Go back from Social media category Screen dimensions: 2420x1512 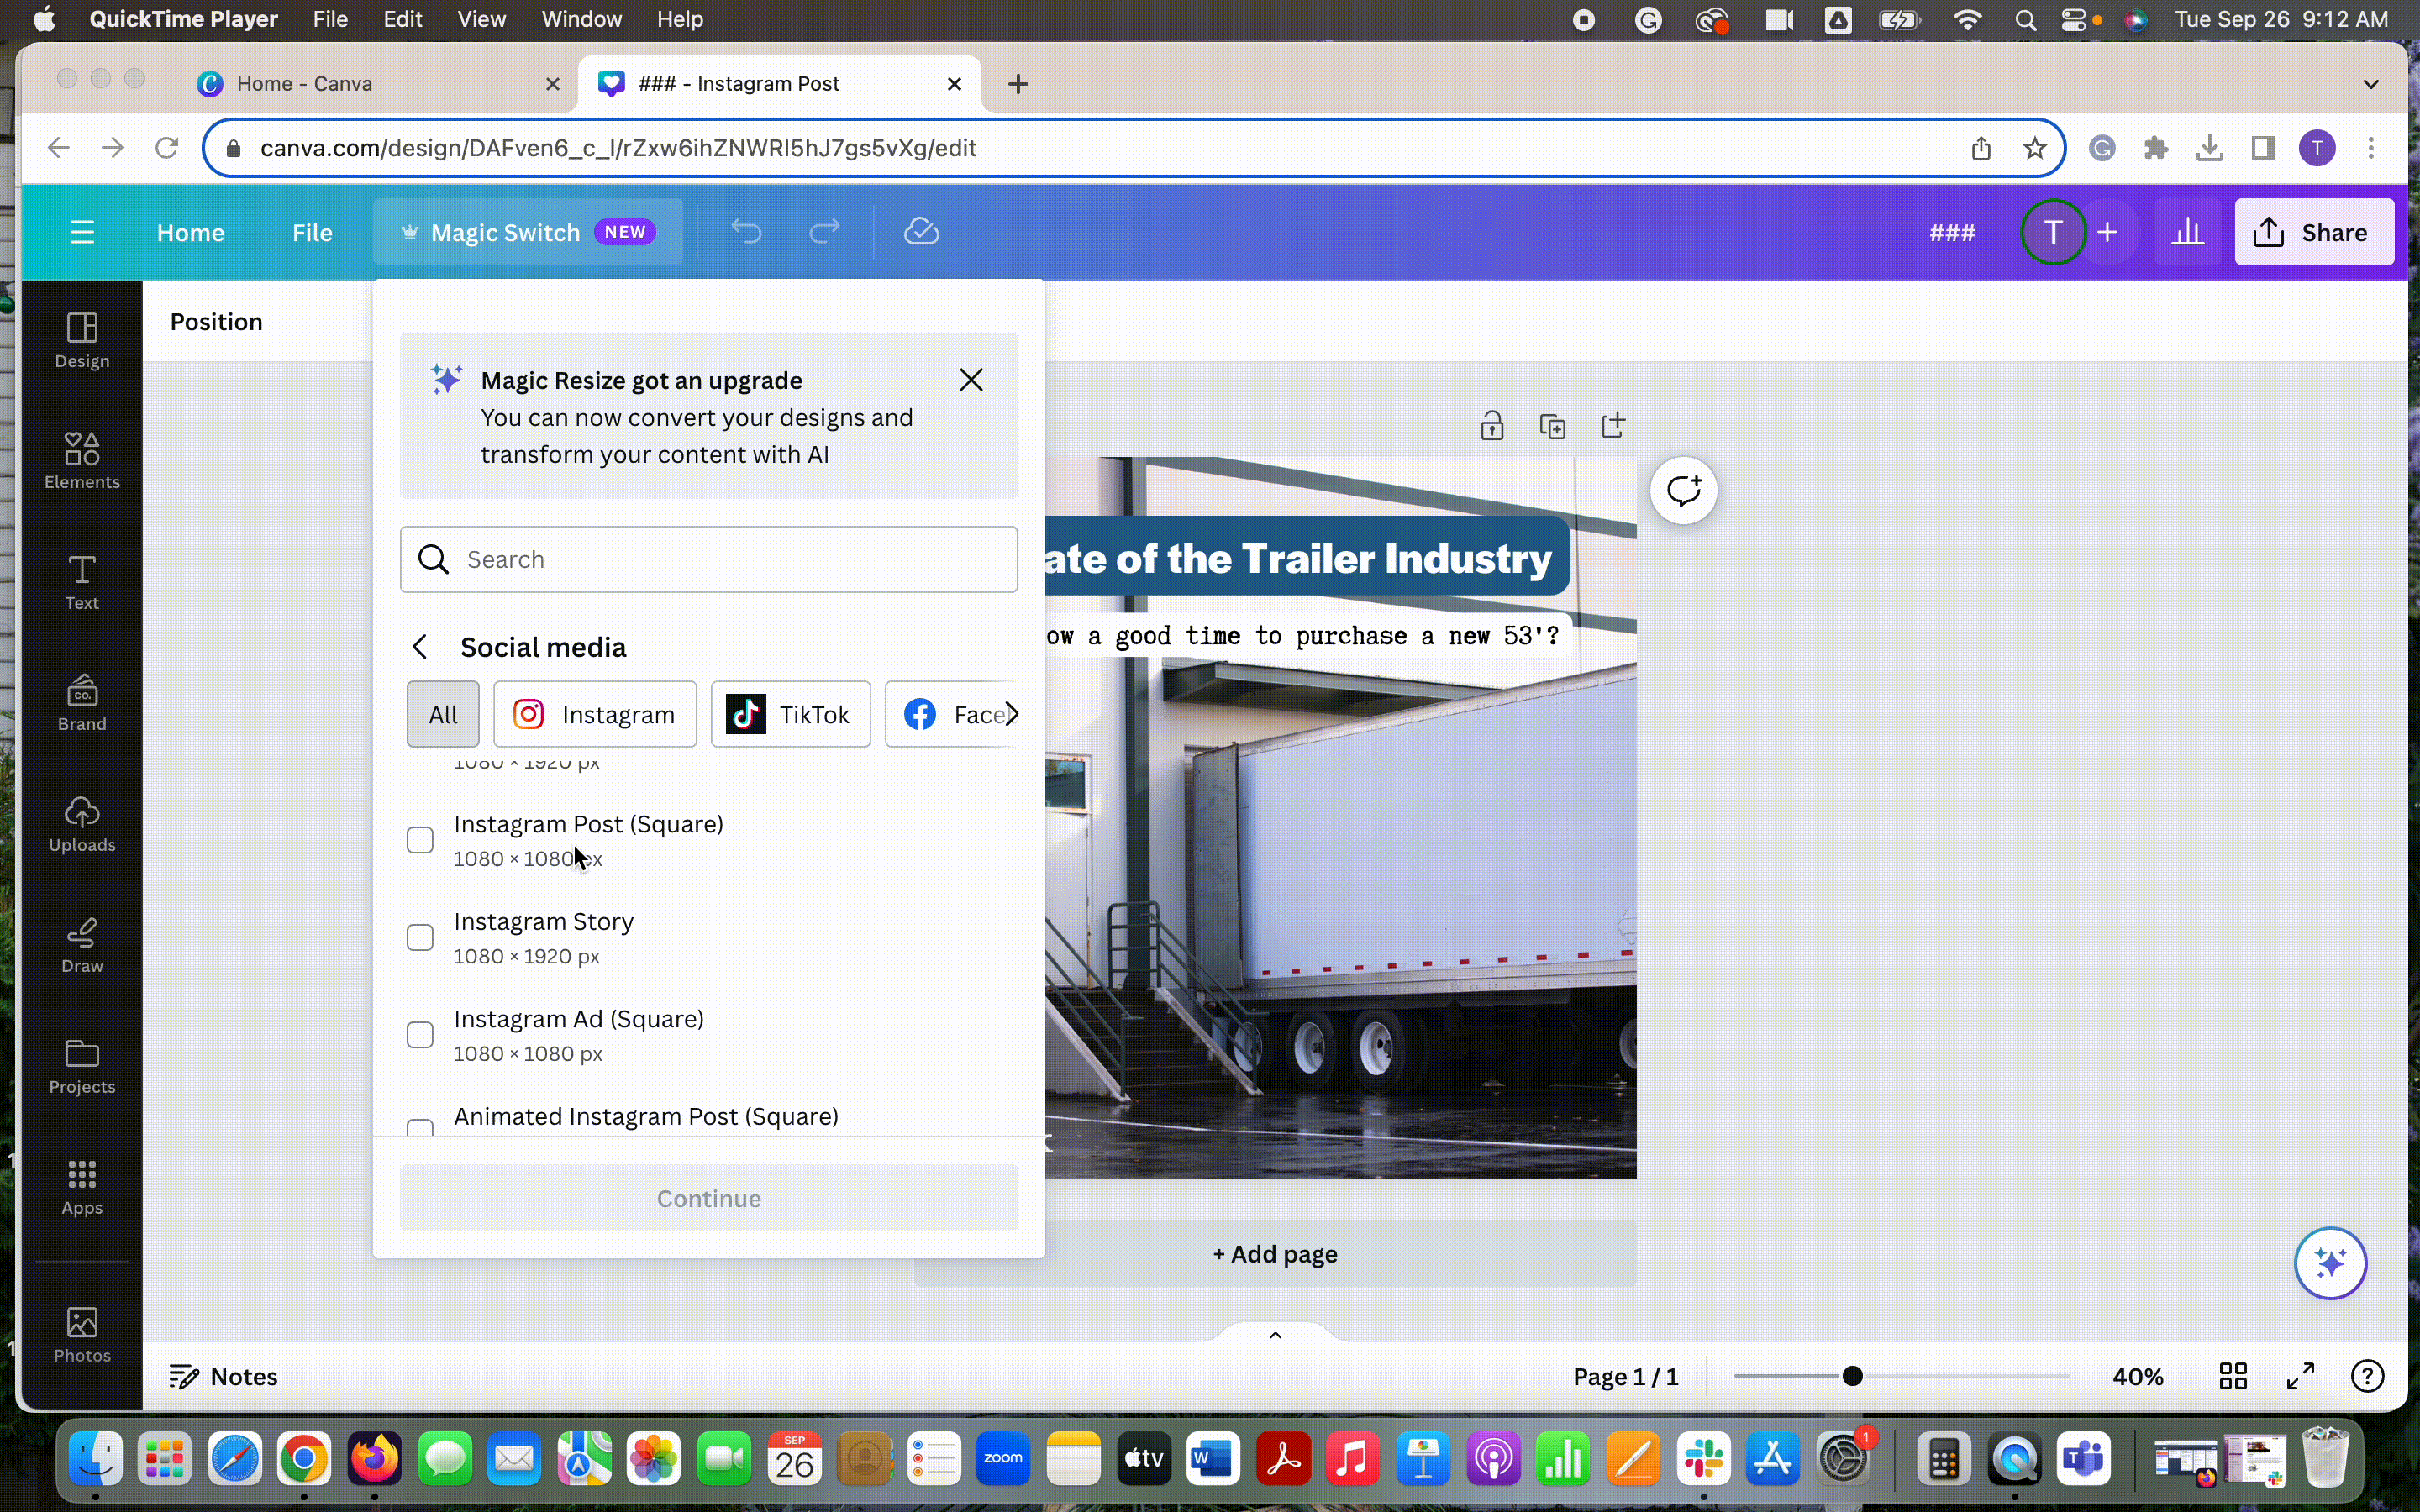pos(421,647)
